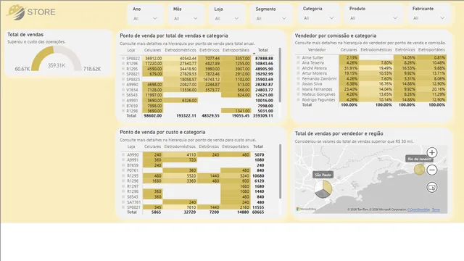Select gauge minimum label 60.67K
Viewport: 464px width, 261px height.
click(x=22, y=69)
